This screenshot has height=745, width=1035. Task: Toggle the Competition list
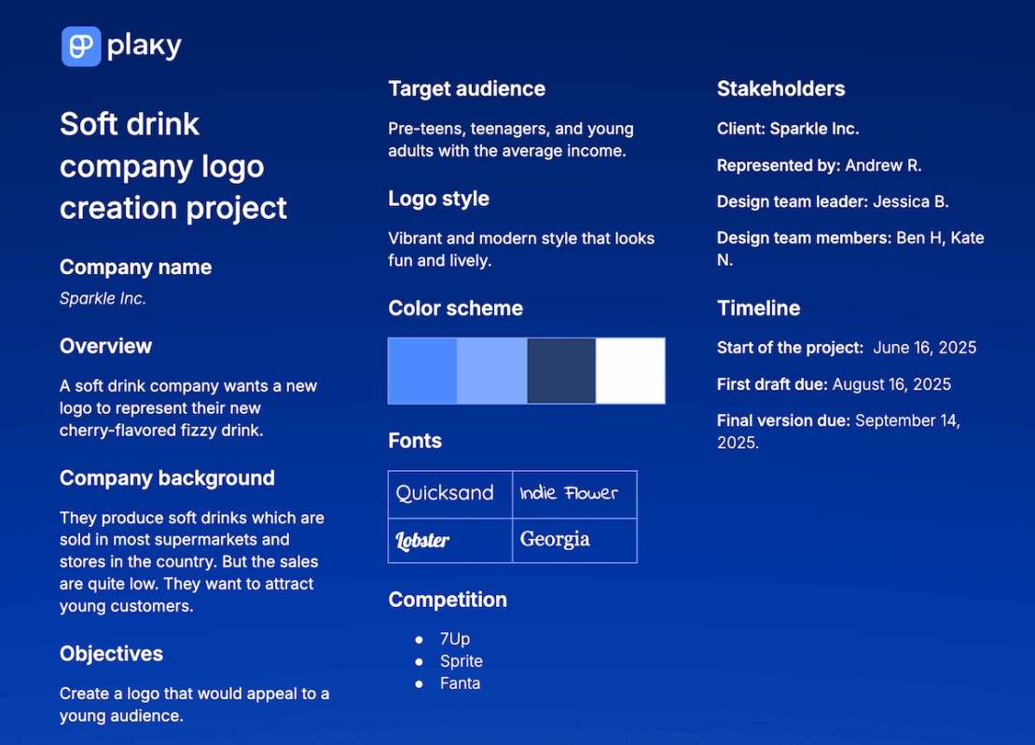[448, 600]
